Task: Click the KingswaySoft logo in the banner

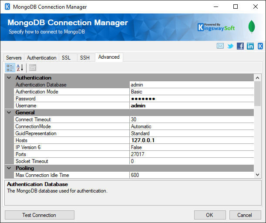Action: [x=216, y=27]
